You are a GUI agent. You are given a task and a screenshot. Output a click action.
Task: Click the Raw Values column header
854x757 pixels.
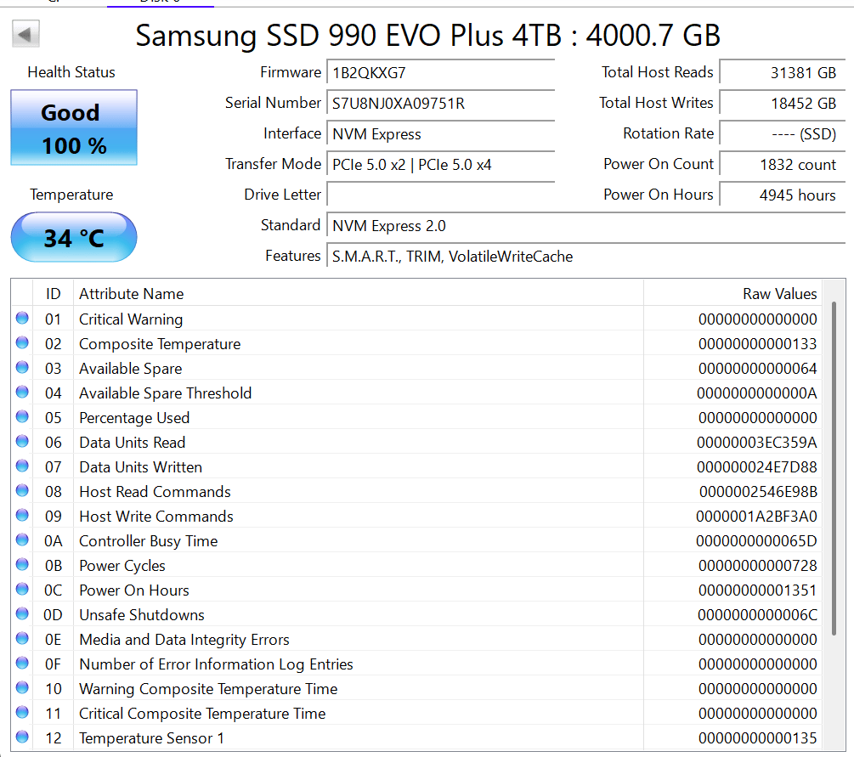point(733,294)
